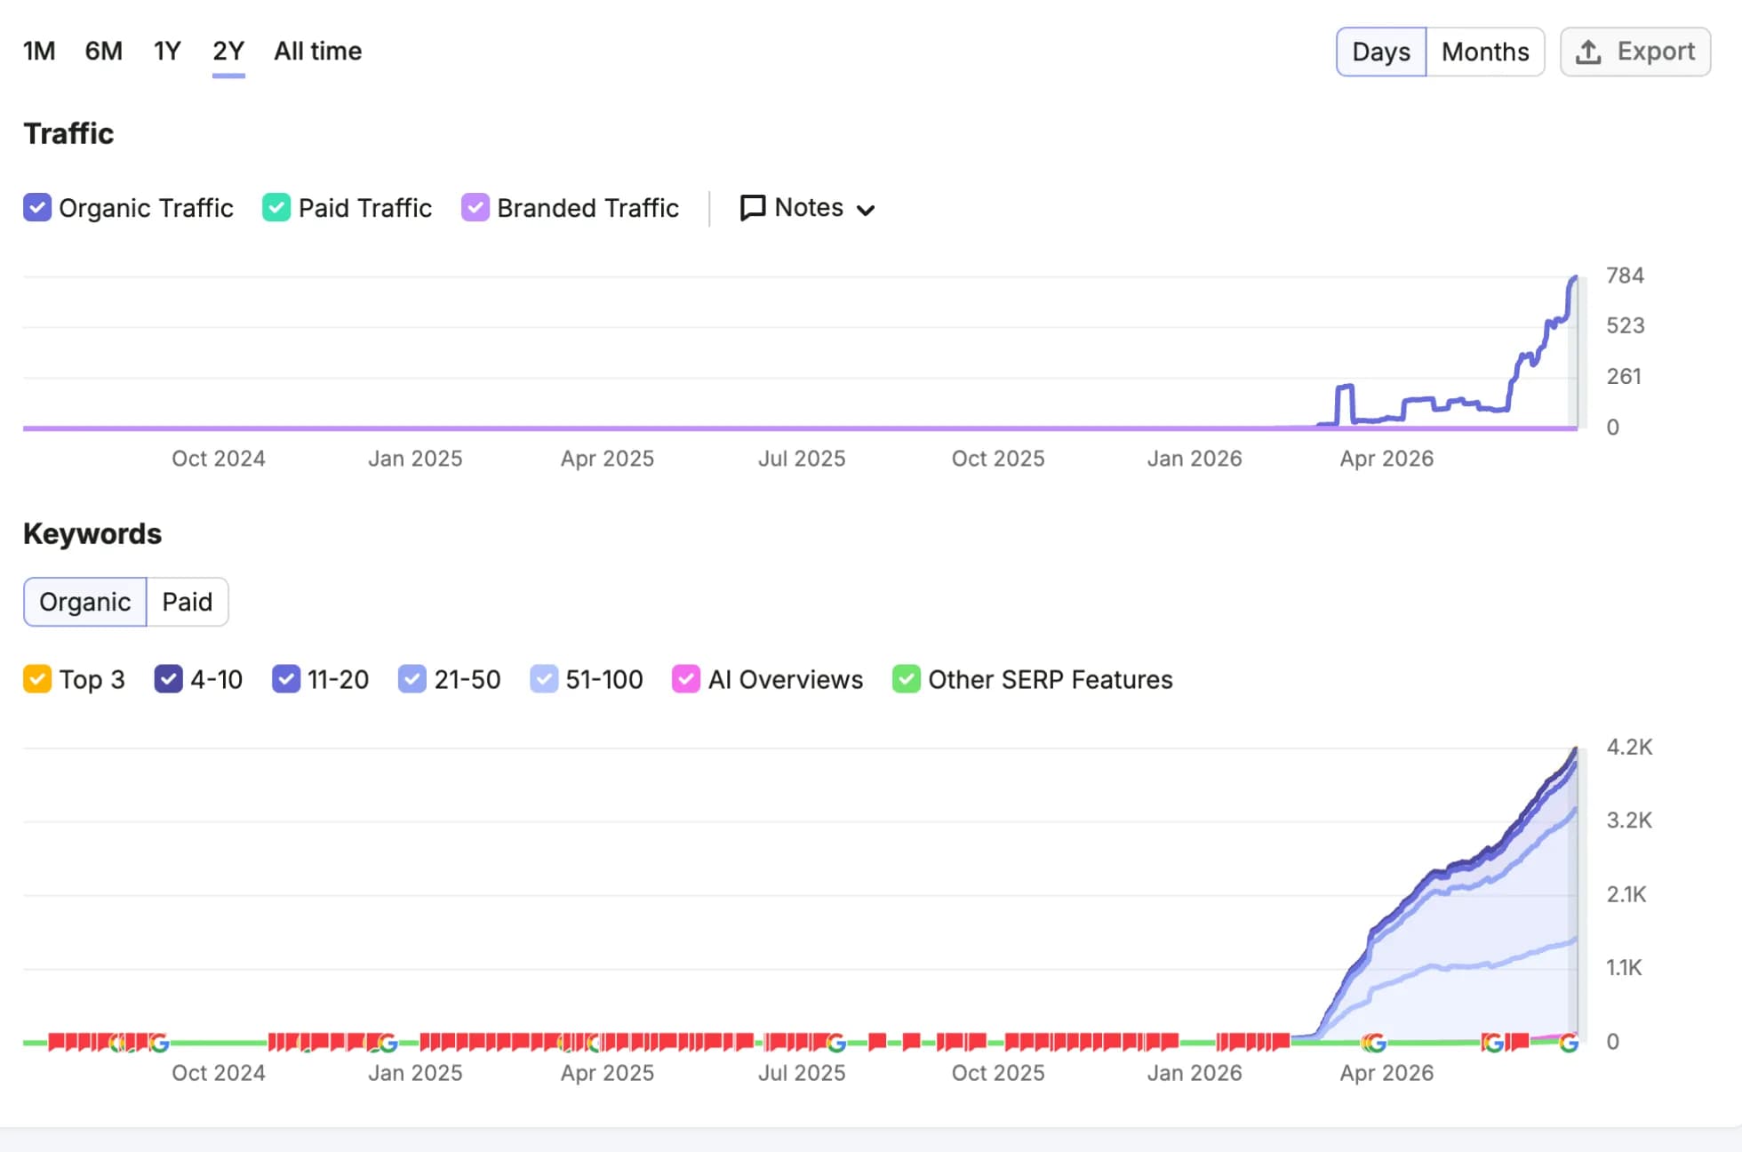Click the 523 axis label on Traffic chart
The image size is (1742, 1152).
click(x=1625, y=325)
